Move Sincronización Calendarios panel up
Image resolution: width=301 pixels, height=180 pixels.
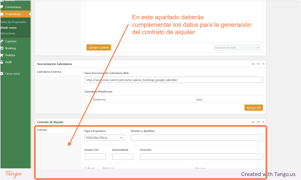coord(253,64)
